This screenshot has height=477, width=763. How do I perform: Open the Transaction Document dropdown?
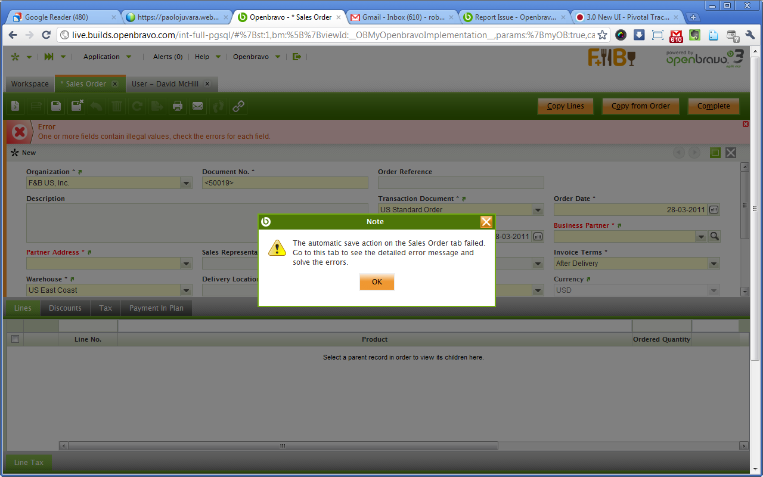click(538, 210)
